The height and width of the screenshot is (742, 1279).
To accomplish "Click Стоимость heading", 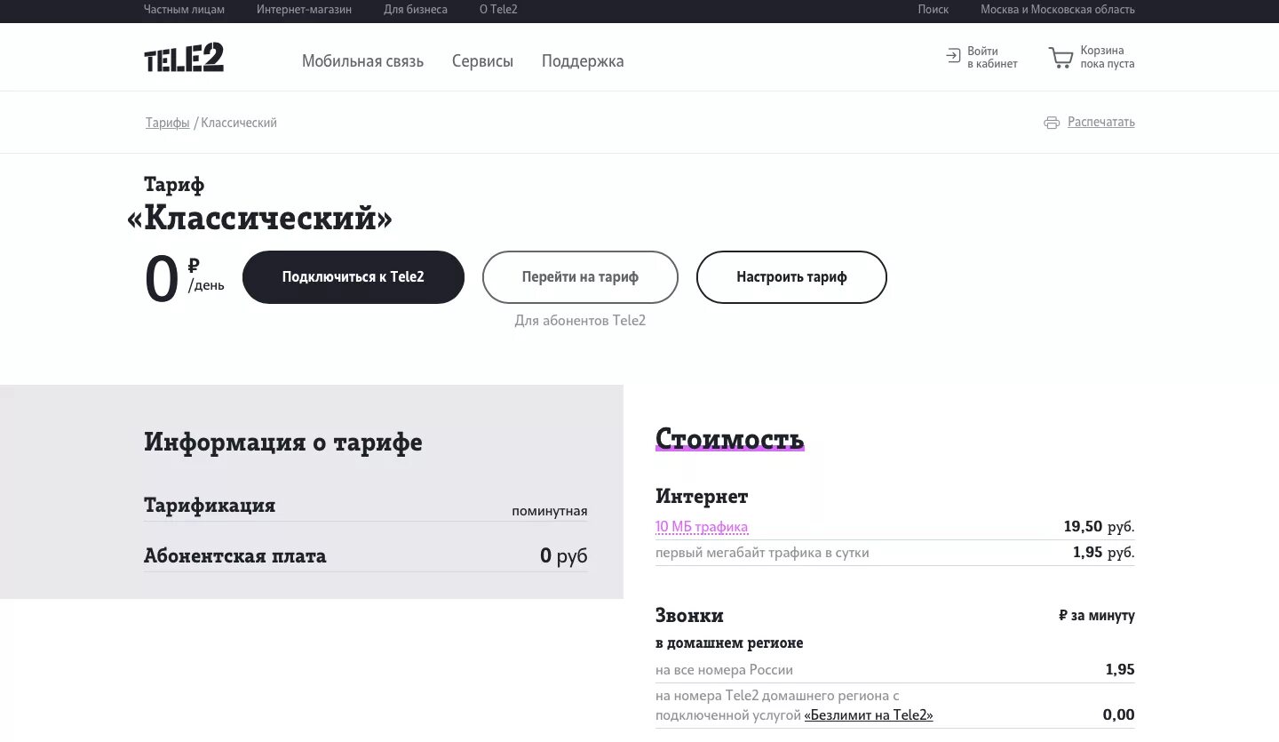I will click(x=730, y=439).
